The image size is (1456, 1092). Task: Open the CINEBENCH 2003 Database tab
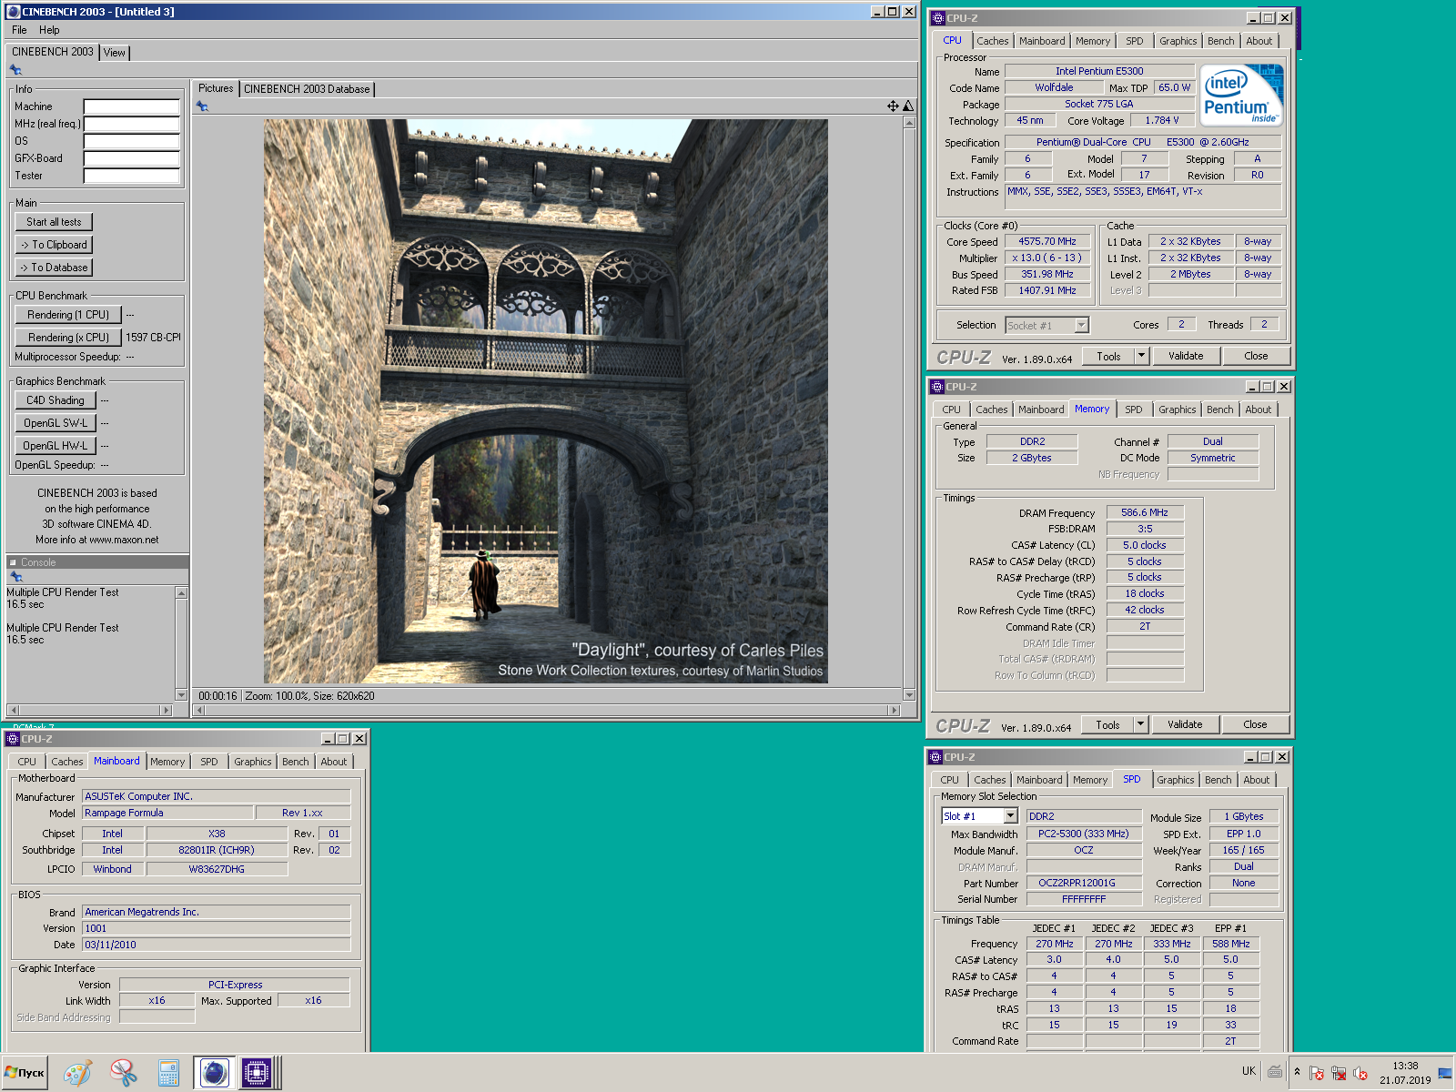coord(307,89)
